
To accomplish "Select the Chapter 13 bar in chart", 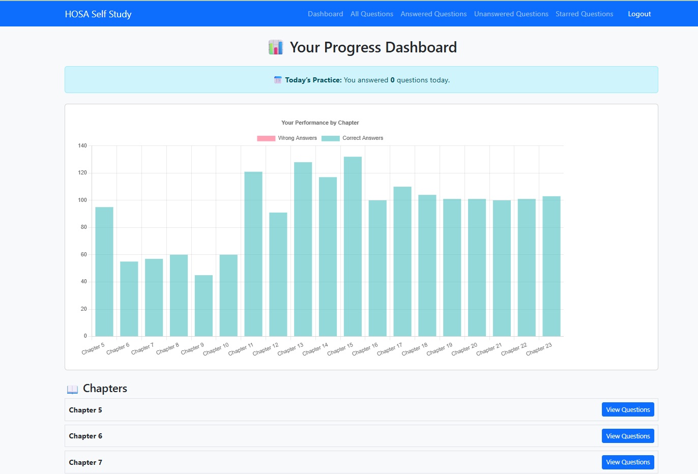I will (x=303, y=249).
